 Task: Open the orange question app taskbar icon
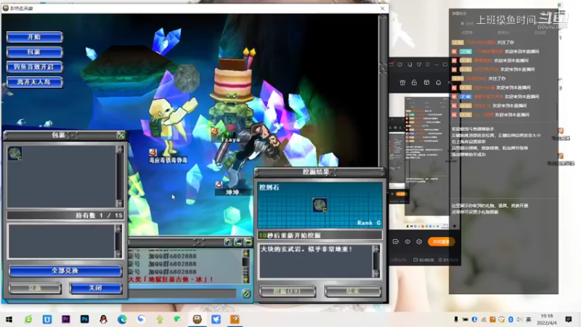point(235,319)
